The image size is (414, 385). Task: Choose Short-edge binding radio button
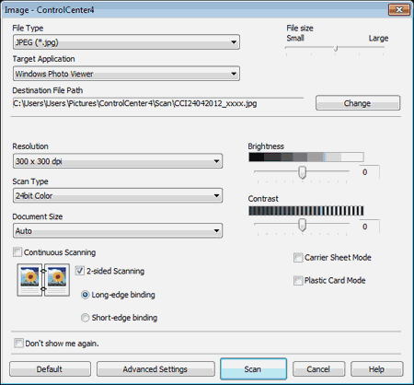coord(85,318)
